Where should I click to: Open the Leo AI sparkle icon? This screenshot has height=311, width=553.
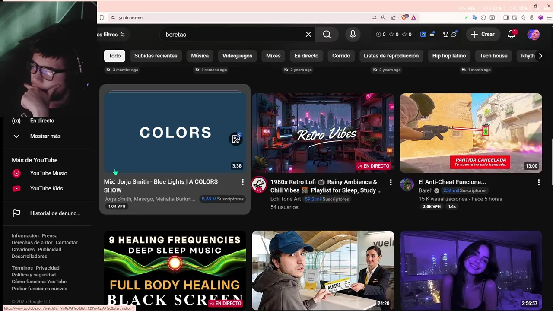(x=523, y=18)
